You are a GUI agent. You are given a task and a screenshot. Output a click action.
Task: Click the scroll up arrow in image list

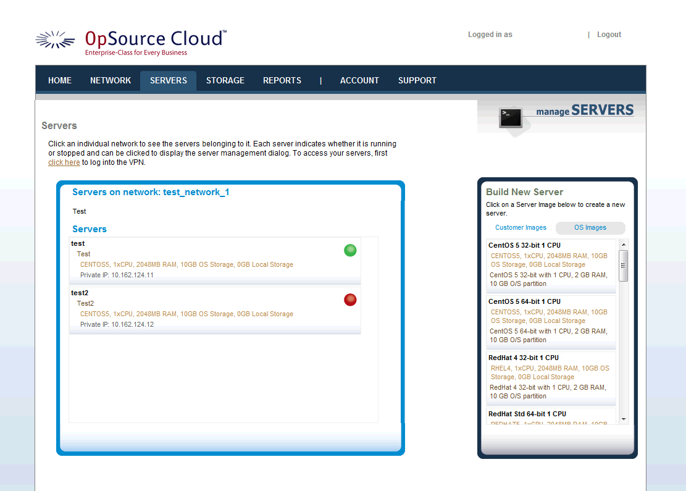(624, 245)
